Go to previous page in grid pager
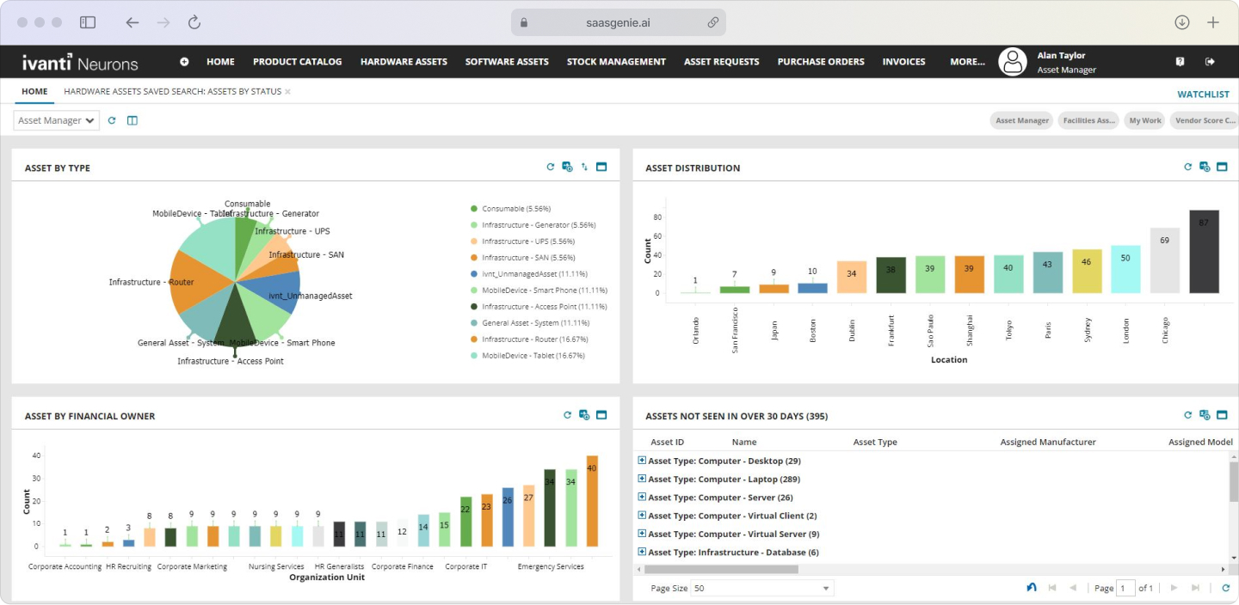The width and height of the screenshot is (1239, 605). pyautogui.click(x=1073, y=588)
